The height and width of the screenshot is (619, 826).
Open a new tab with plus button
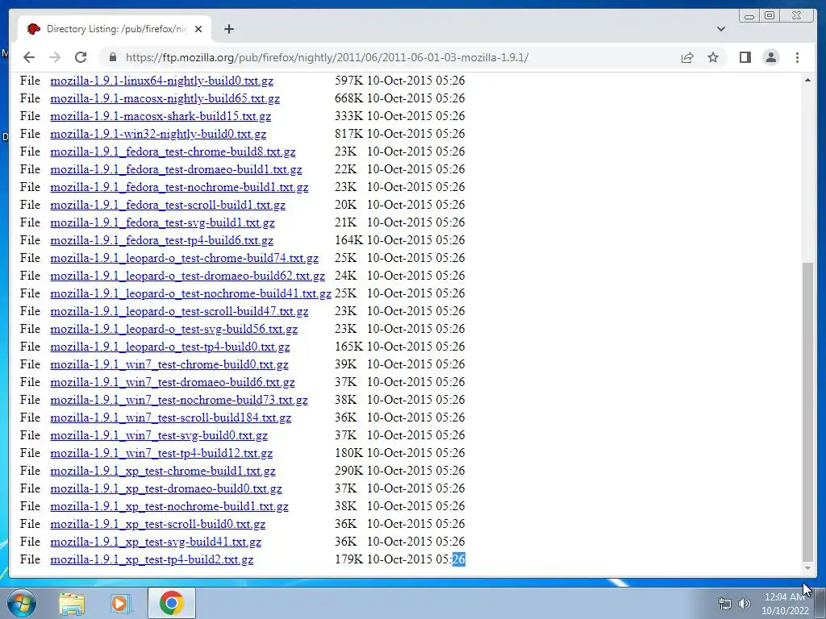pyautogui.click(x=228, y=29)
